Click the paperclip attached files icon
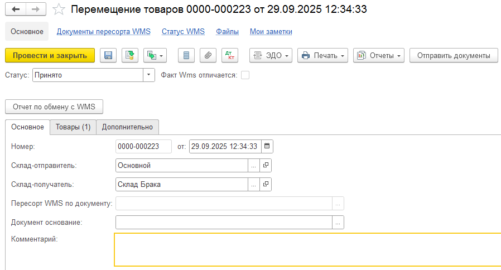The height and width of the screenshot is (270, 501). click(x=208, y=55)
